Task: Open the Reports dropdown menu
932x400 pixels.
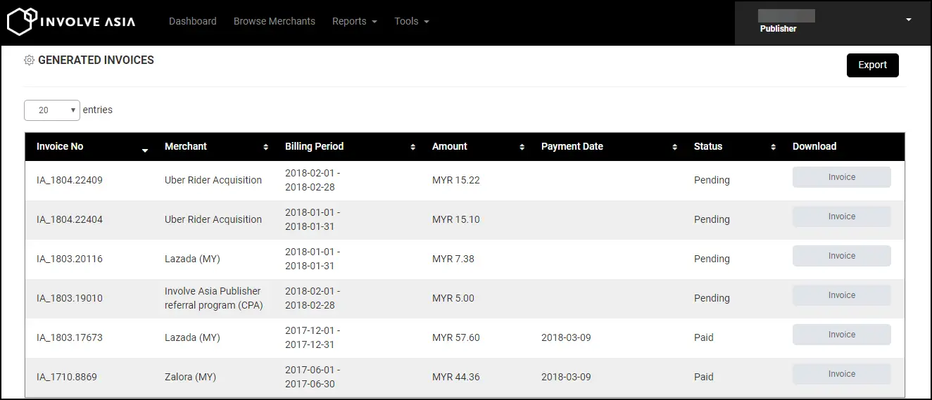Action: tap(355, 21)
